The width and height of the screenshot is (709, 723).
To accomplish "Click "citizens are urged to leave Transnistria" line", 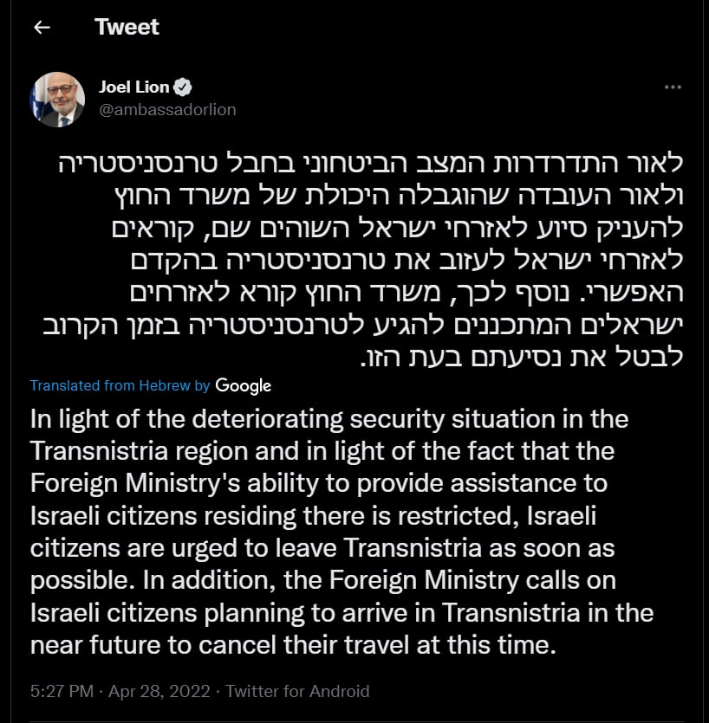I will click(x=322, y=548).
